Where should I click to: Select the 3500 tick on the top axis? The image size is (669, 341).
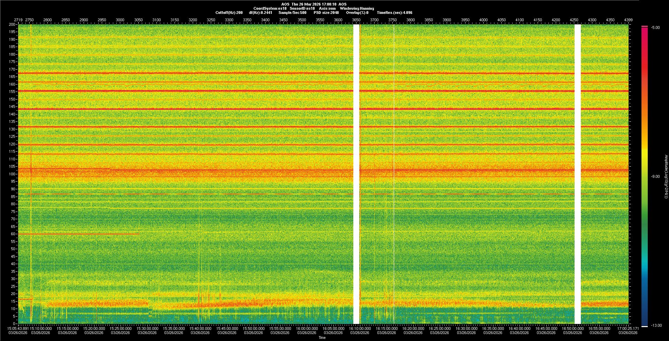(x=302, y=20)
